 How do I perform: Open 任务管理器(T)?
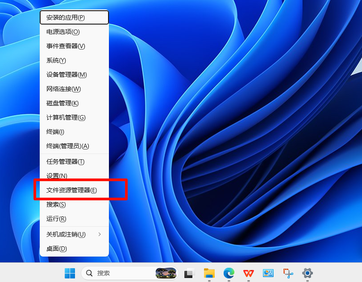point(75,162)
